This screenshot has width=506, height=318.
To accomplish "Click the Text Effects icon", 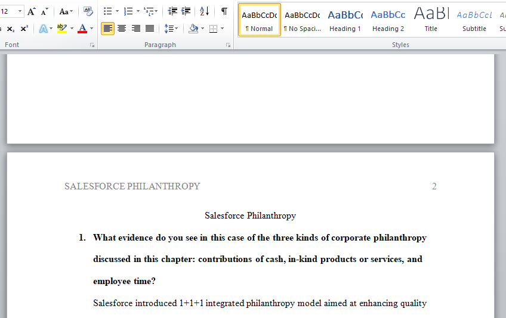I will (43, 29).
